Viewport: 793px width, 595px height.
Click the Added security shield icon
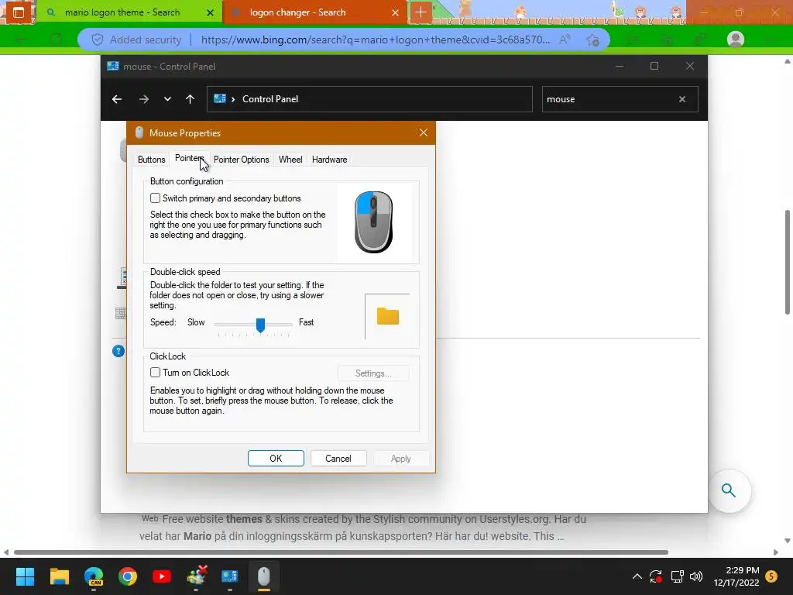point(98,40)
